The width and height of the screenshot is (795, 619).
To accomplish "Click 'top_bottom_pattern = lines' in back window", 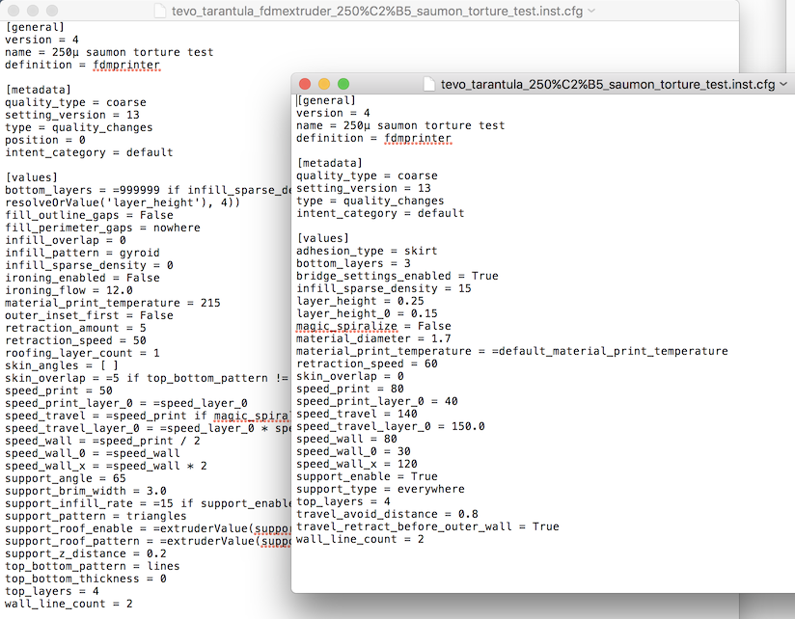I will click(93, 566).
